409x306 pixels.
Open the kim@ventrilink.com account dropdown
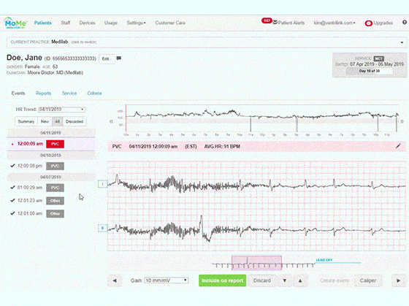pyautogui.click(x=335, y=23)
